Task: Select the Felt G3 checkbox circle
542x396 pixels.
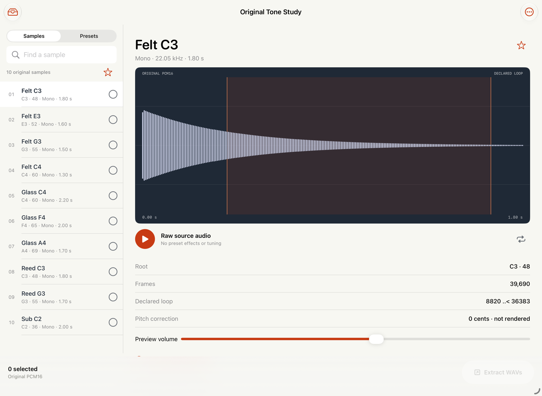Action: click(113, 145)
